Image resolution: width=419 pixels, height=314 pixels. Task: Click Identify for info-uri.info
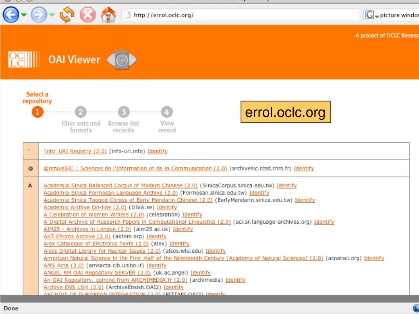click(x=158, y=151)
